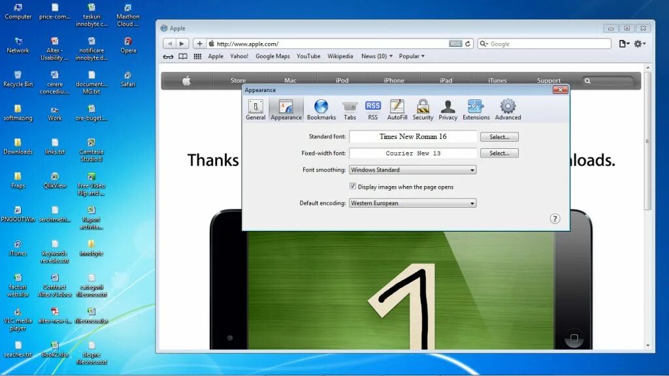Close the Appearance preferences dialog
669x376 pixels.
click(560, 89)
